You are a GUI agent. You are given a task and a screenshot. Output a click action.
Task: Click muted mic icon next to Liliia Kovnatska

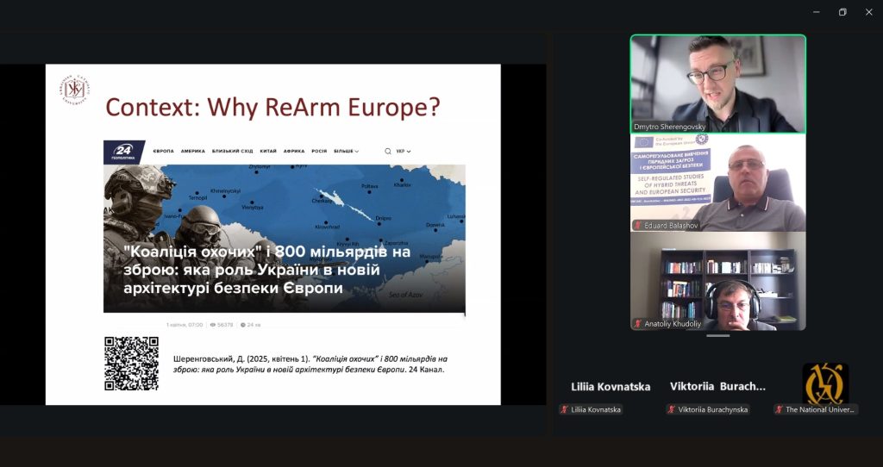point(564,409)
